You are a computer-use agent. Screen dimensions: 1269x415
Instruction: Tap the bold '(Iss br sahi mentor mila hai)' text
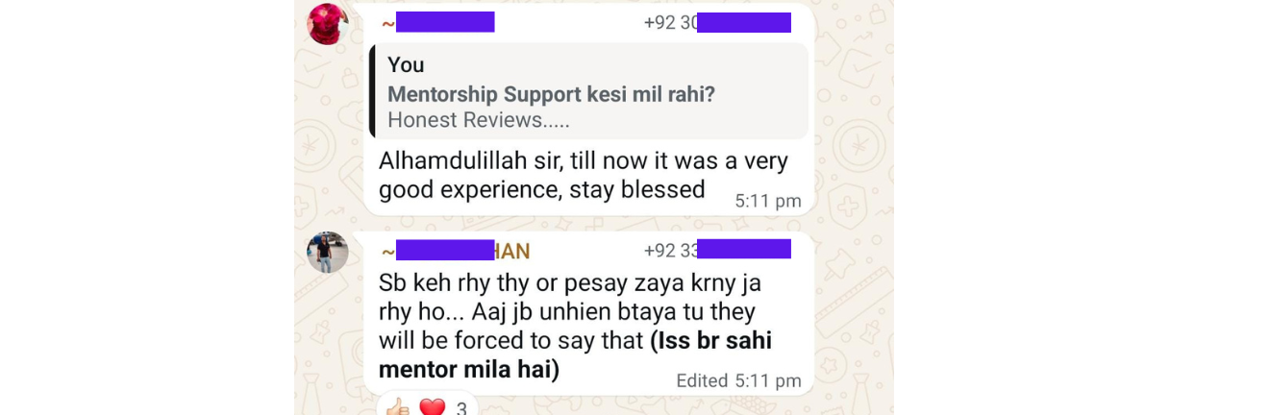pyautogui.click(x=575, y=354)
